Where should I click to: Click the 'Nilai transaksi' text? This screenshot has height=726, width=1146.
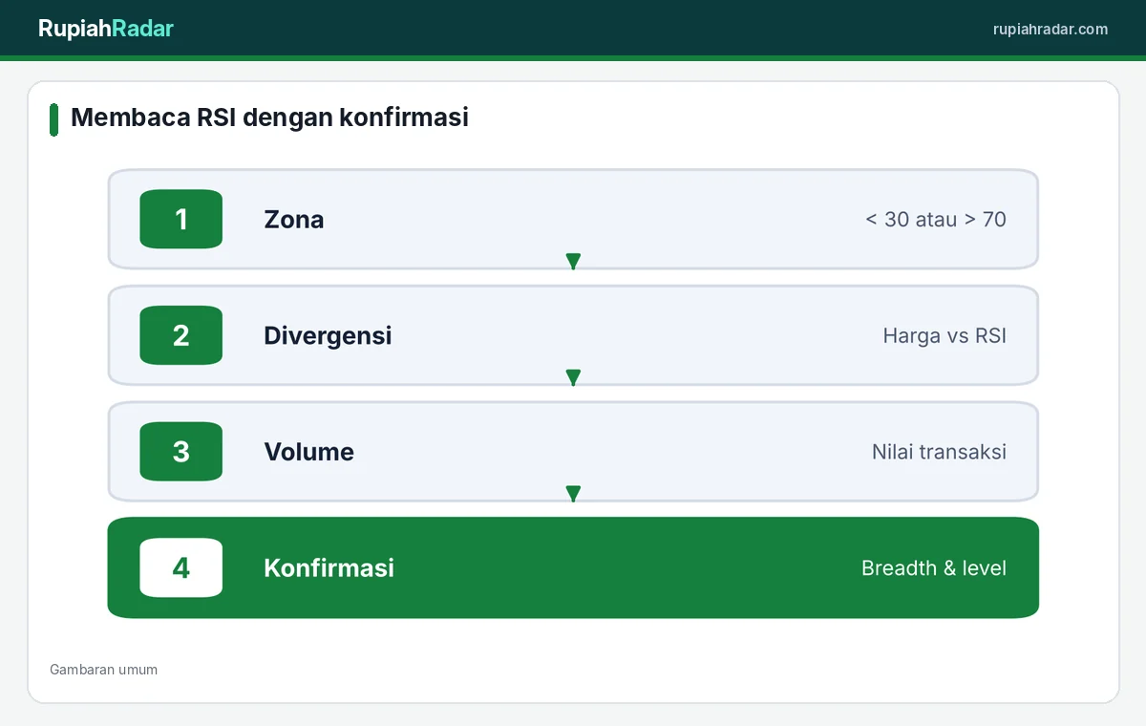tap(939, 453)
